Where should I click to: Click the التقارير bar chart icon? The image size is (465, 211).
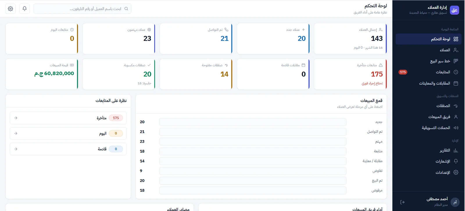coord(456,150)
